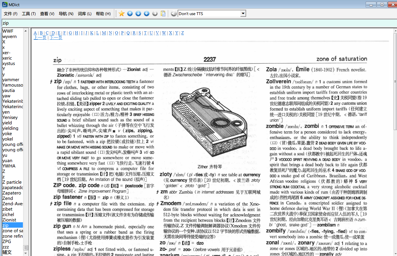Jump to letter W index link

[x=164, y=33]
